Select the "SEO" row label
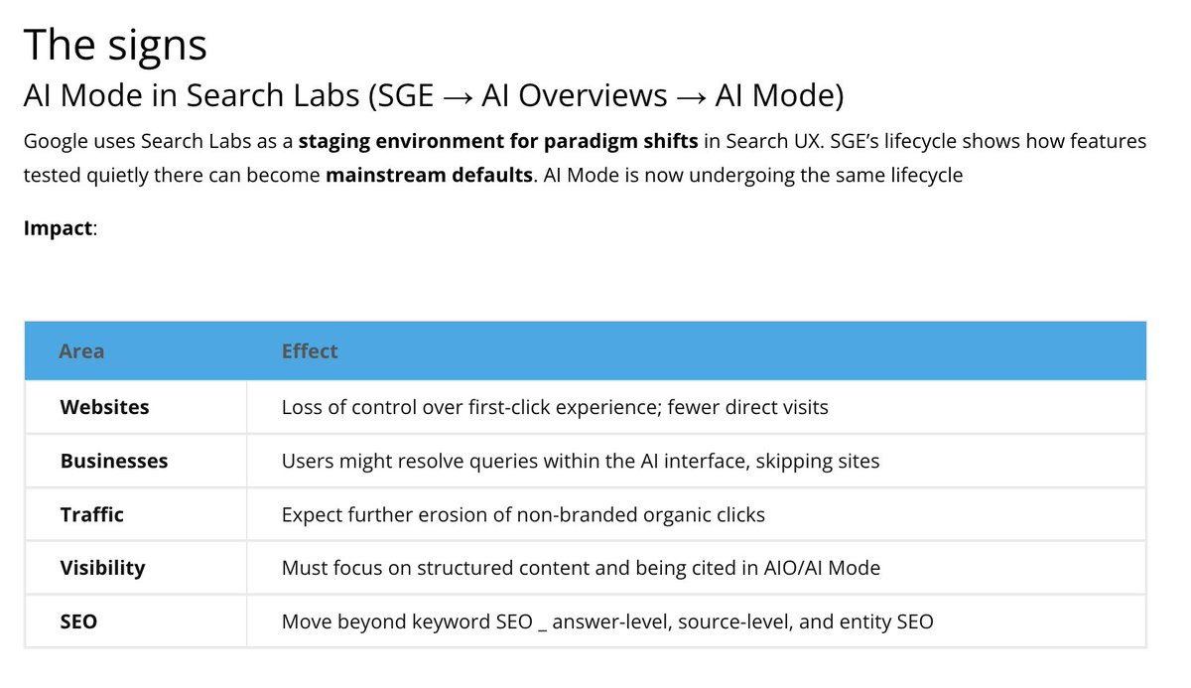The width and height of the screenshot is (1191, 688). 78,621
